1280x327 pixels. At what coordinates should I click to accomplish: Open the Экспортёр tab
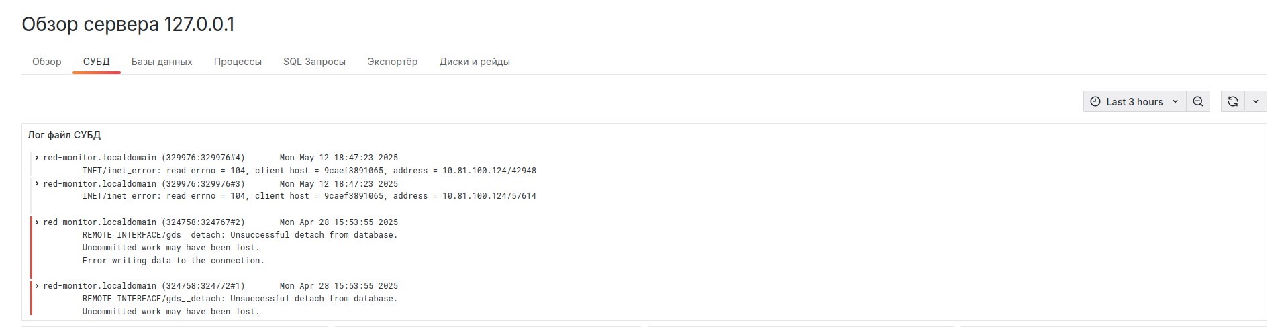(392, 62)
